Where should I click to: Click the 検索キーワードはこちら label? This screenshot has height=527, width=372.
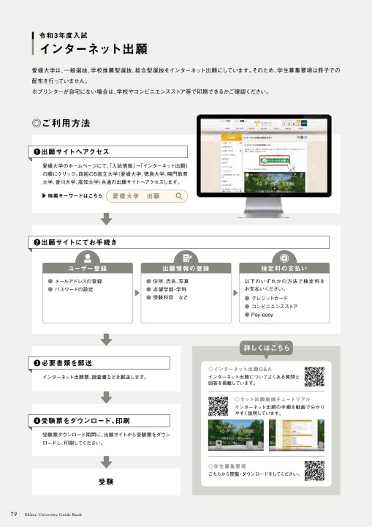pos(72,195)
